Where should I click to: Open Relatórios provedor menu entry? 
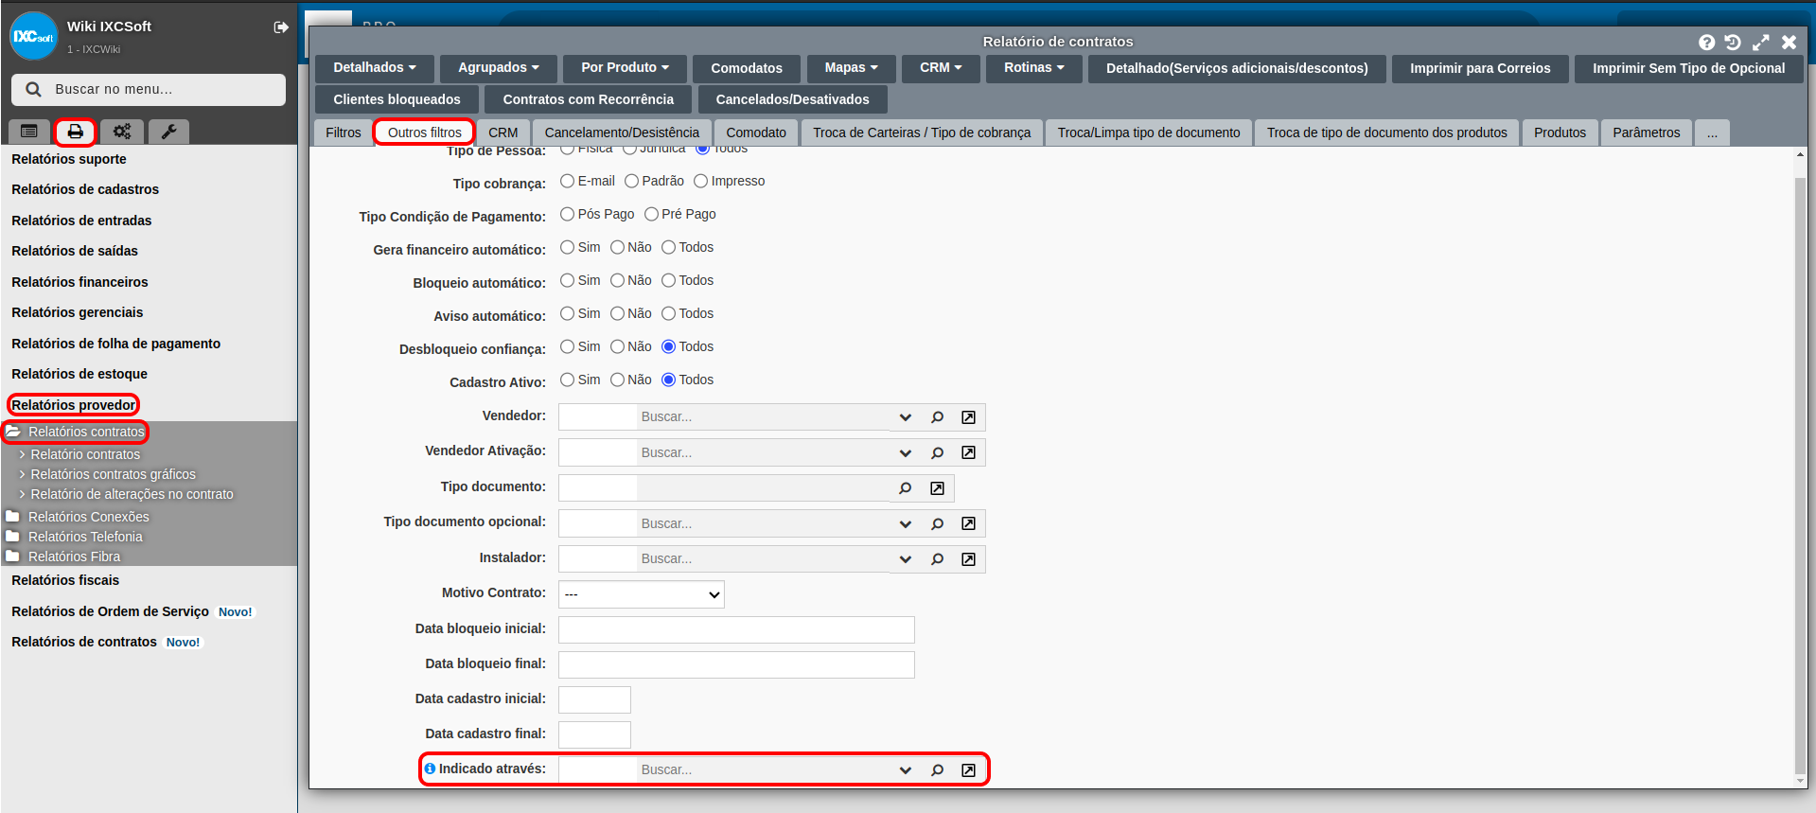(x=74, y=405)
